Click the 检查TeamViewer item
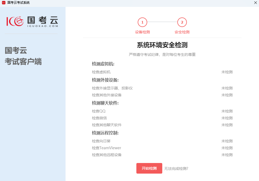The image size is (259, 181). point(106,148)
